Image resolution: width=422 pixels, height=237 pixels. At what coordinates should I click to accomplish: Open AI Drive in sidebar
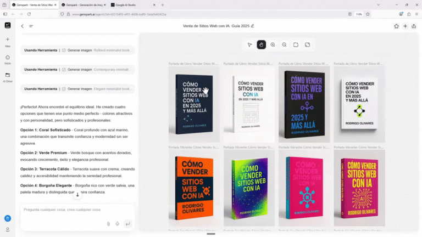[8, 77]
